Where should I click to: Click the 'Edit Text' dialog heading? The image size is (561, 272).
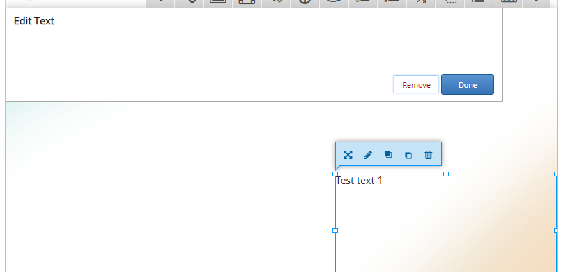[x=34, y=21]
